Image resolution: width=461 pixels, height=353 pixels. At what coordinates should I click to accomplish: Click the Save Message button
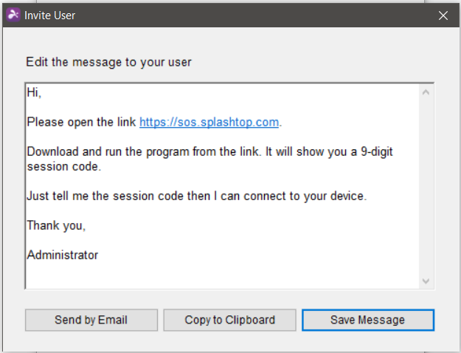click(x=368, y=320)
